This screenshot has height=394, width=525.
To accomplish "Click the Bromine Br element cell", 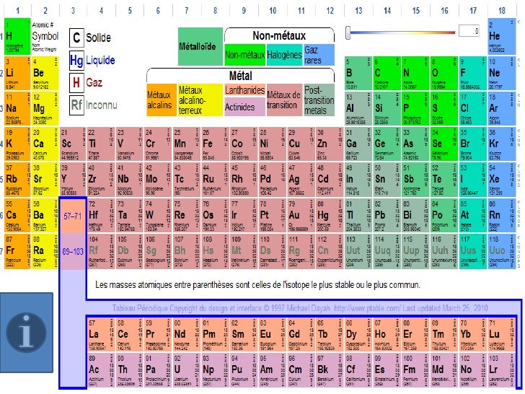I will coord(473,144).
